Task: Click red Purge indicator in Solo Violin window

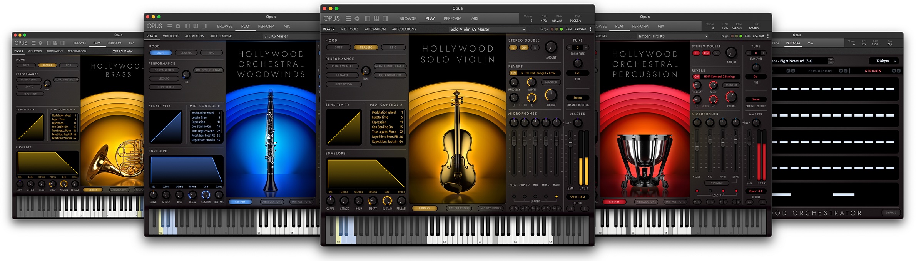Action: (552, 29)
